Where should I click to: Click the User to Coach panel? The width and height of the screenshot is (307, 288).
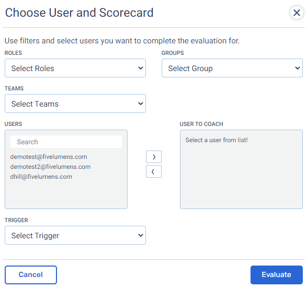click(x=241, y=169)
